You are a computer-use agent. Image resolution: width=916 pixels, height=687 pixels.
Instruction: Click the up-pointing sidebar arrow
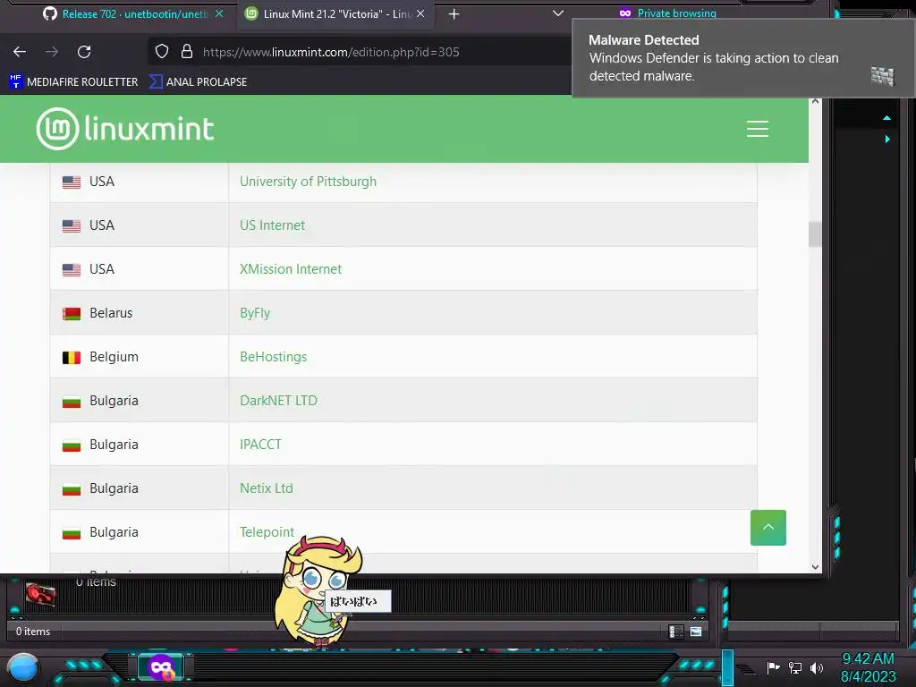tap(886, 118)
